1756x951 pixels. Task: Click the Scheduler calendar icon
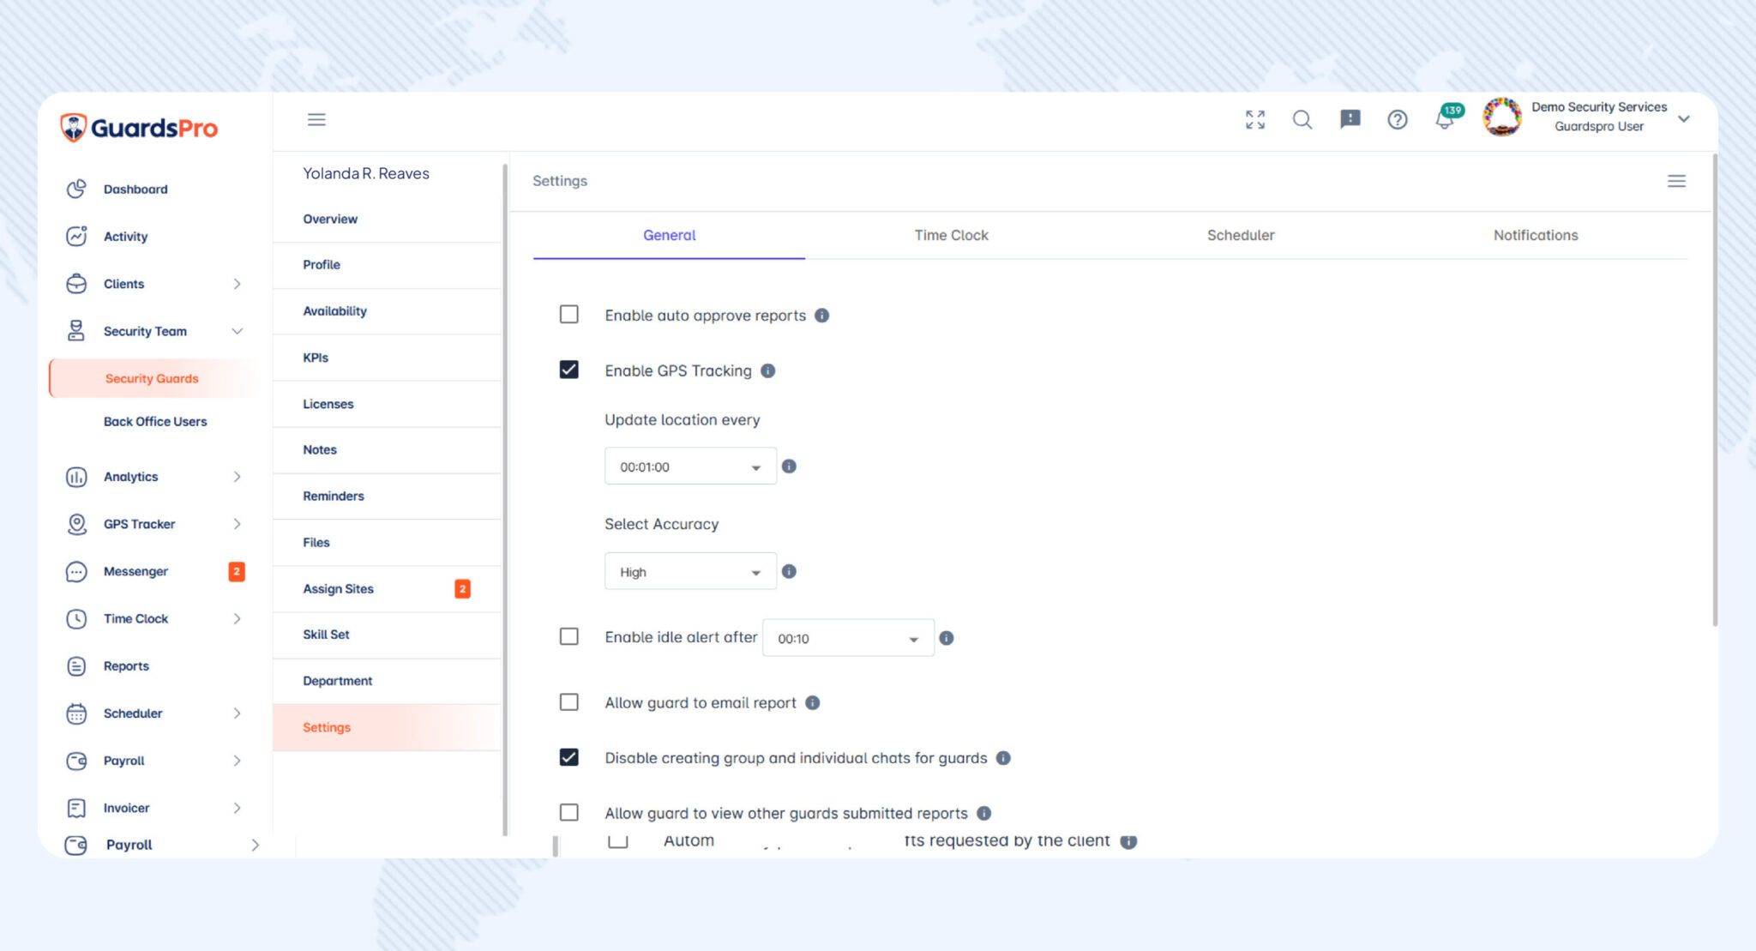click(76, 713)
